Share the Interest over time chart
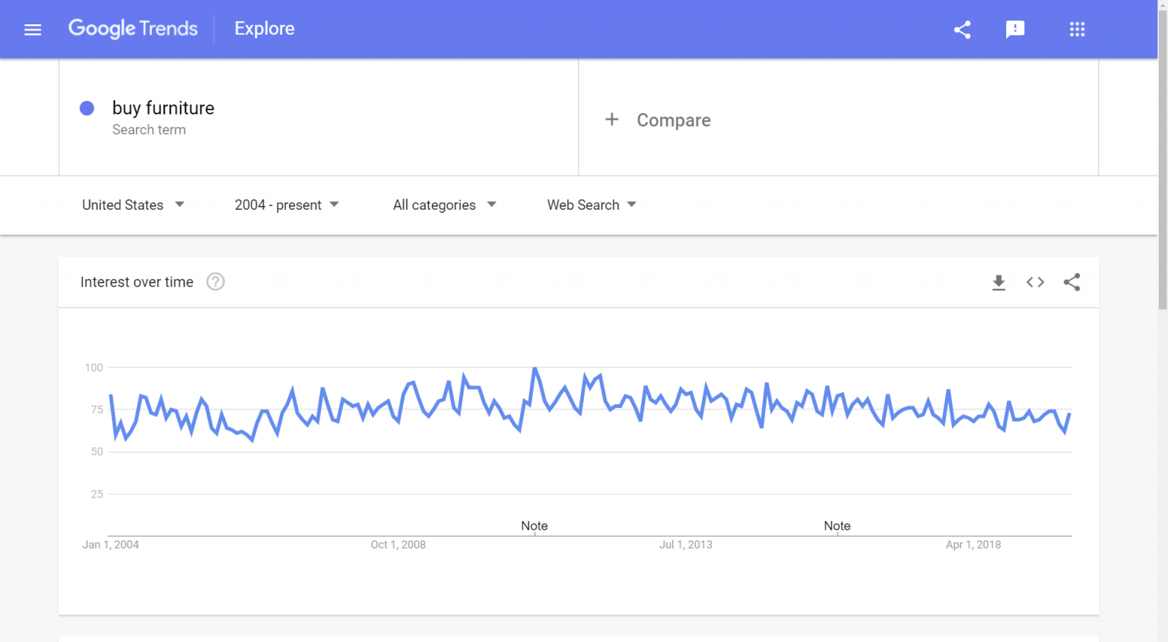1168x642 pixels. coord(1071,283)
